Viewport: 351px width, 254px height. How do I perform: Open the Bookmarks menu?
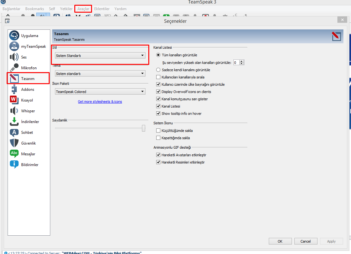click(x=34, y=9)
